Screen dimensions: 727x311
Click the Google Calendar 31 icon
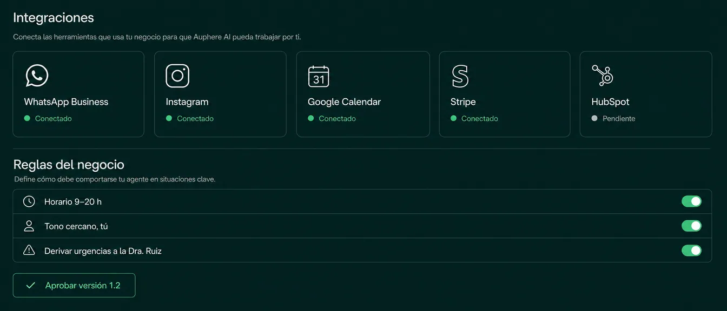click(319, 76)
